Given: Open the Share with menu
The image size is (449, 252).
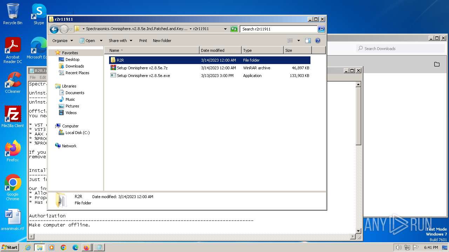Looking at the screenshot, I should (x=120, y=41).
